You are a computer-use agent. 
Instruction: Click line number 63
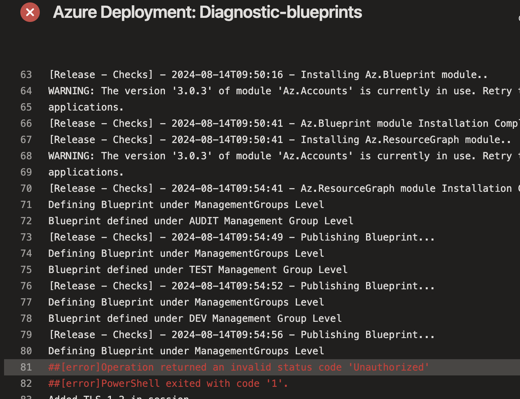(26, 75)
